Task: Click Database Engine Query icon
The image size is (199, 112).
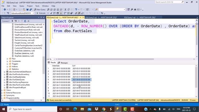Action: [48, 10]
